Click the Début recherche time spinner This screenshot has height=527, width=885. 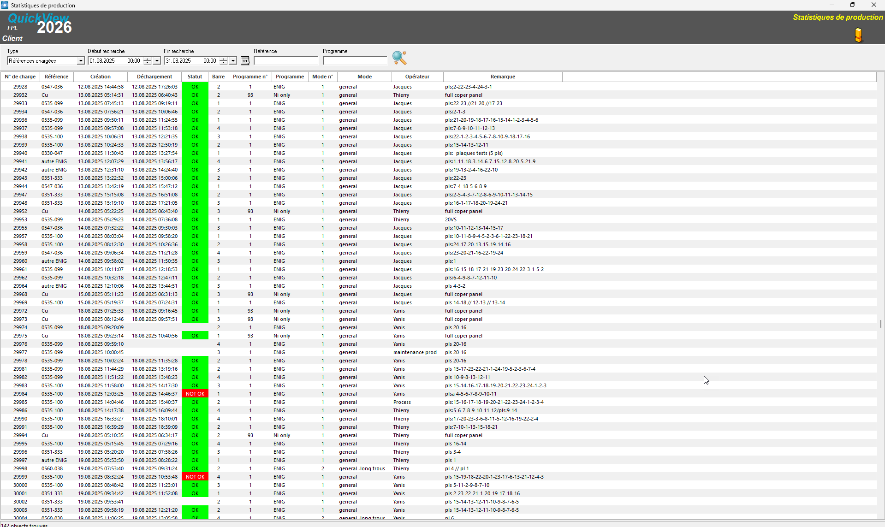(x=147, y=61)
